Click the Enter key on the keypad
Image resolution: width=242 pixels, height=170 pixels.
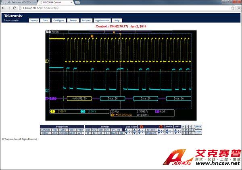[198, 132]
